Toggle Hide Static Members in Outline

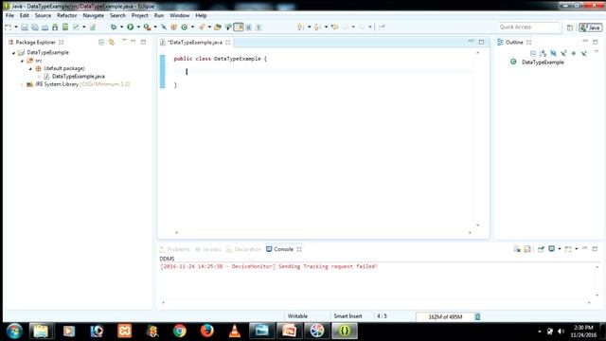pos(563,53)
